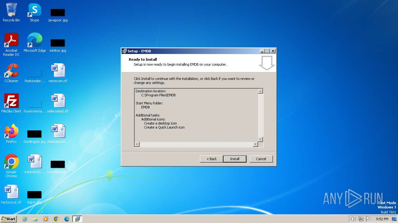Minimize the Setup - EMDB window
Viewport: 398px width, 223px height.
tap(262, 51)
